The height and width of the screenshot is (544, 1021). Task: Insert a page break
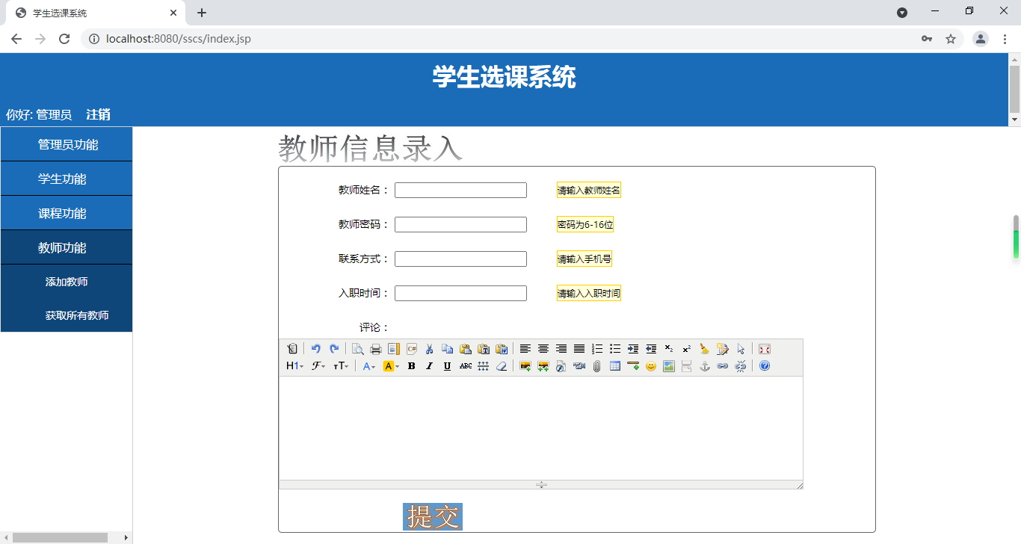point(687,366)
